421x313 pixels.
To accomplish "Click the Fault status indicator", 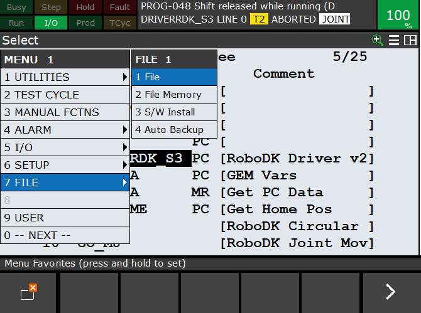I will [119, 8].
